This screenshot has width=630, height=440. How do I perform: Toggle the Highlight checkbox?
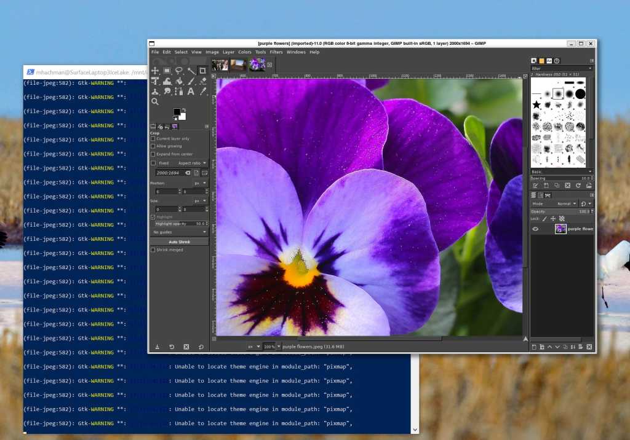pyautogui.click(x=153, y=217)
